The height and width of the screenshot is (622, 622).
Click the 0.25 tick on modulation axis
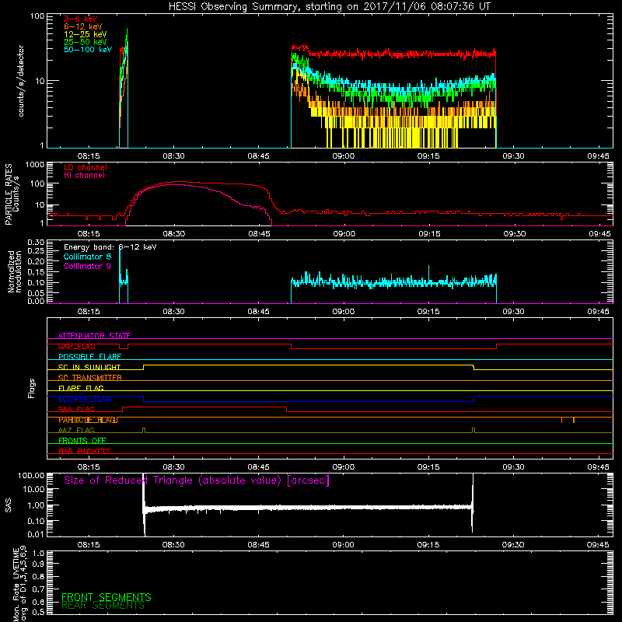[x=36, y=251]
